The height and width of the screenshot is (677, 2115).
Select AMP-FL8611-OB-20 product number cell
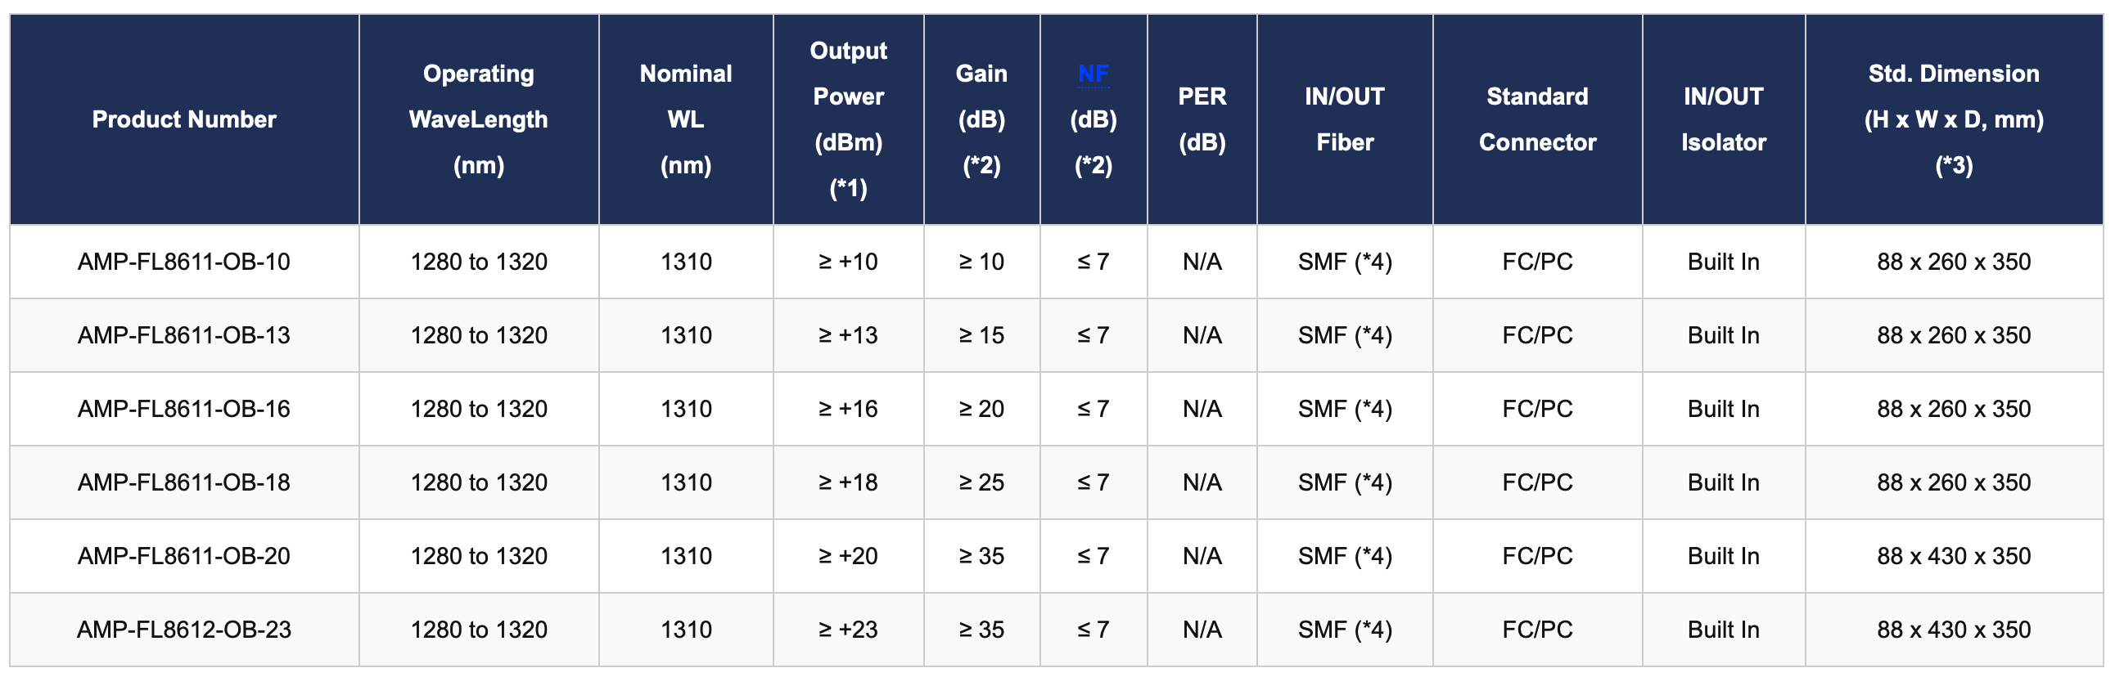click(184, 556)
